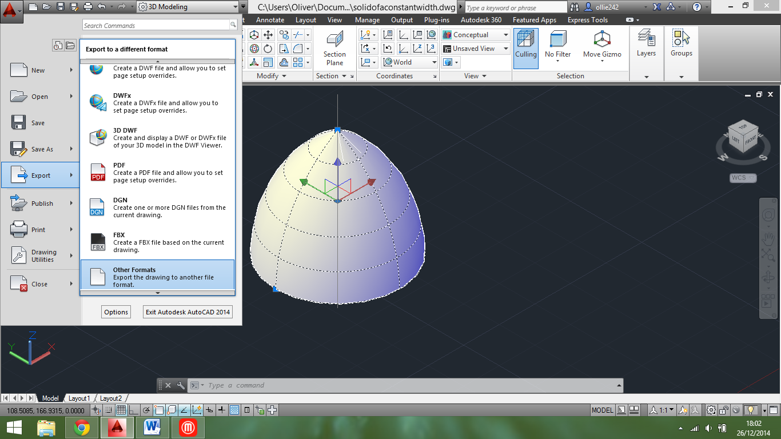Screen dimensions: 781x439
Task: Open the Unsaved View dropdown
Action: tap(505, 49)
